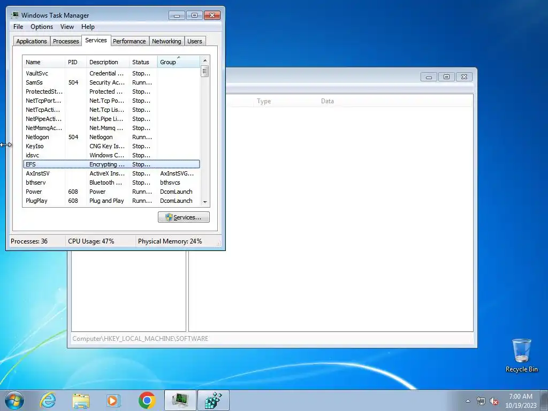Switch to the Networking tab
The height and width of the screenshot is (411, 548).
[x=166, y=41]
